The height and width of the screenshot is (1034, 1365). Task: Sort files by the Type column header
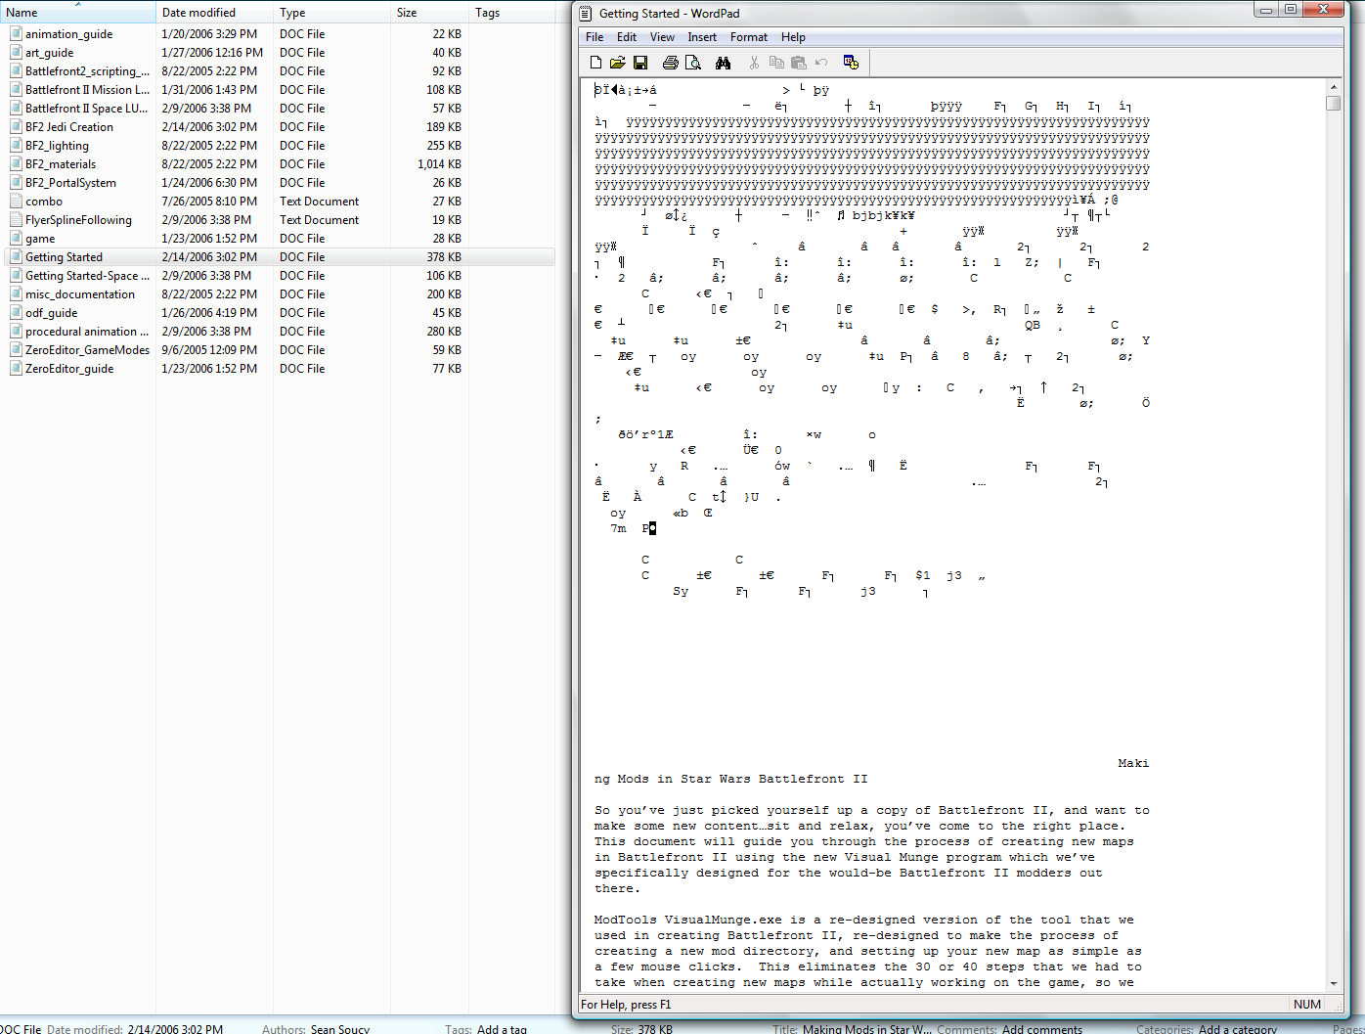[x=331, y=12]
